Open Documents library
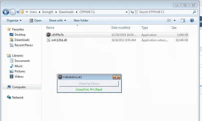Image resolution: width=202 pixels, height=121 pixels. coord(22,61)
